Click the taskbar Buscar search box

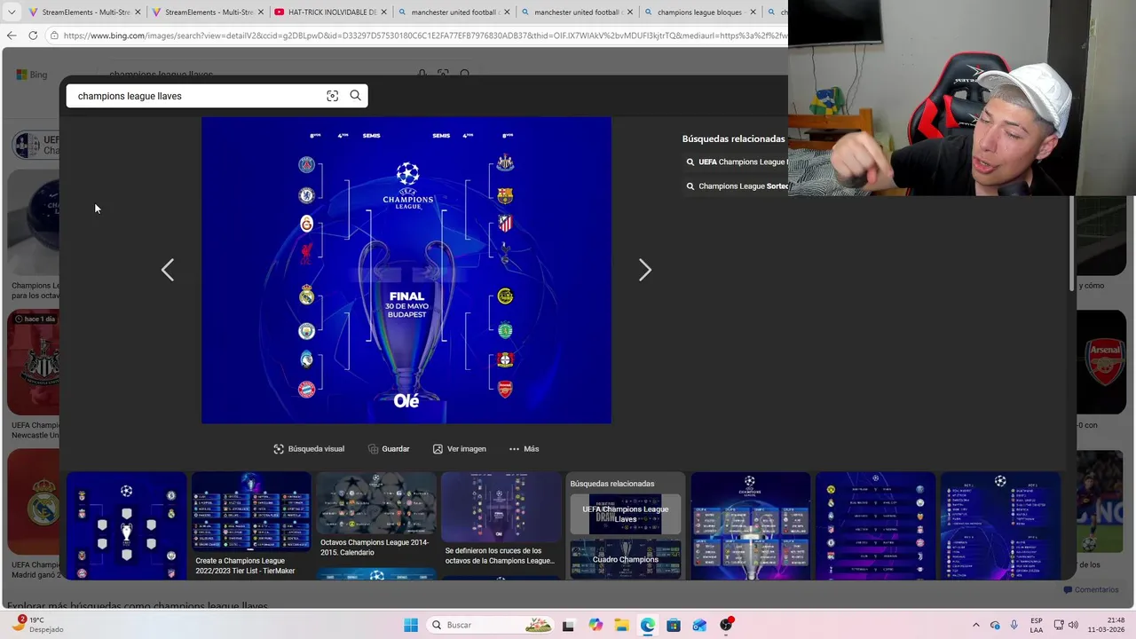pos(491,625)
